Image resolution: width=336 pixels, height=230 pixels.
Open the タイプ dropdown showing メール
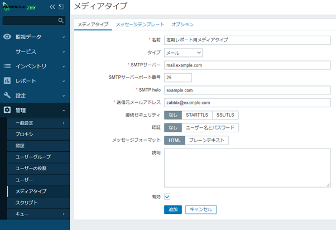[x=183, y=52]
